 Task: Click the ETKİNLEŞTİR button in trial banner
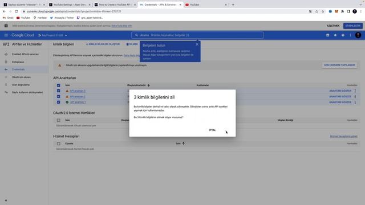[x=352, y=26]
